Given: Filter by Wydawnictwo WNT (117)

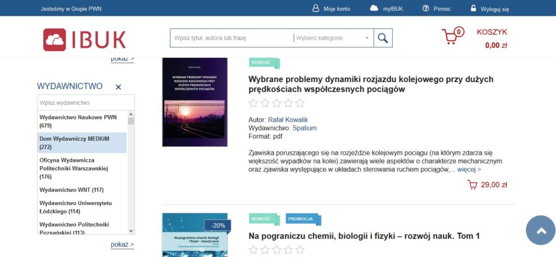Looking at the screenshot, I should (82, 190).
